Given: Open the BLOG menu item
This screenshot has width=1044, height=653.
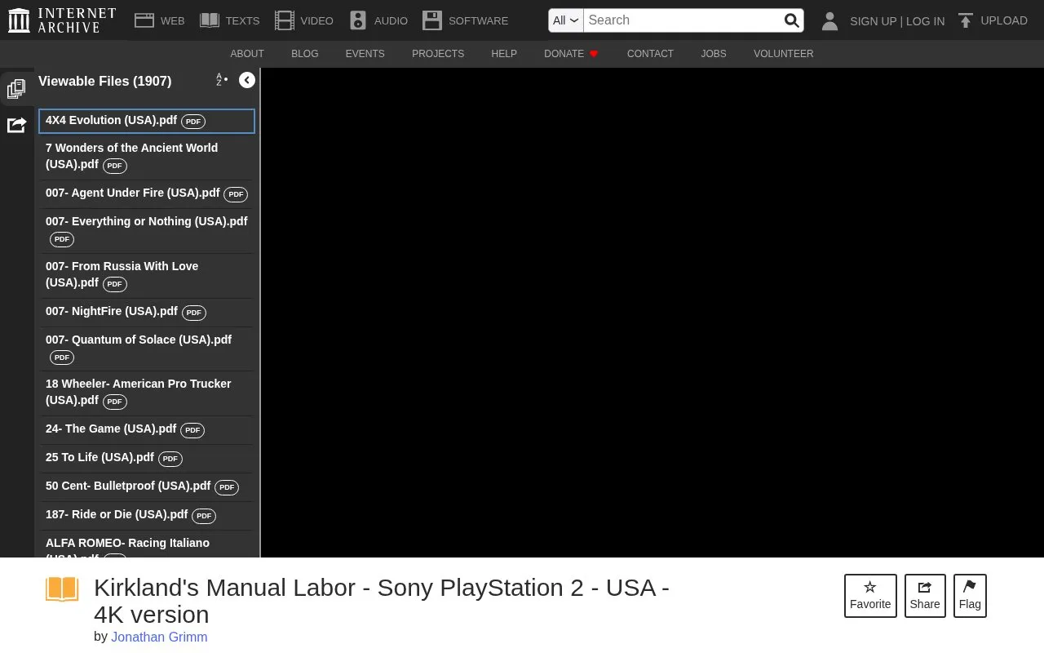Looking at the screenshot, I should (305, 54).
